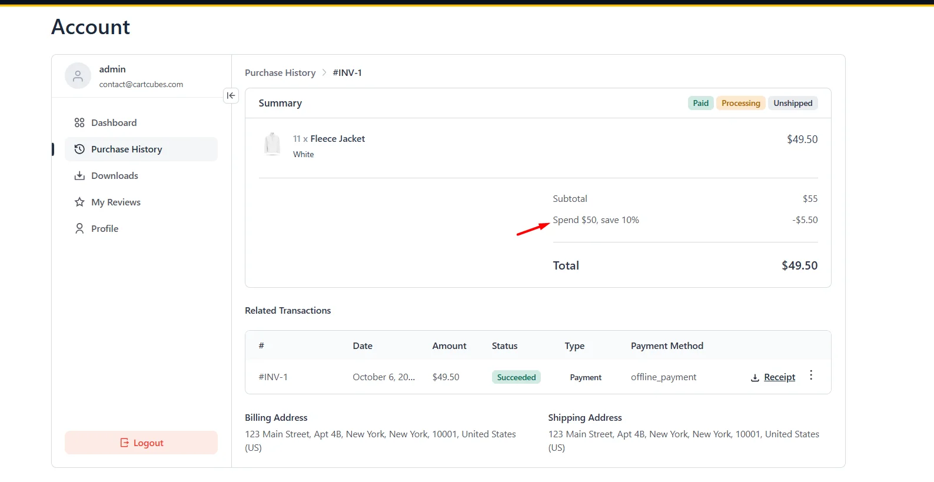Go to the Downloads section
The image size is (934, 482).
(x=141, y=175)
